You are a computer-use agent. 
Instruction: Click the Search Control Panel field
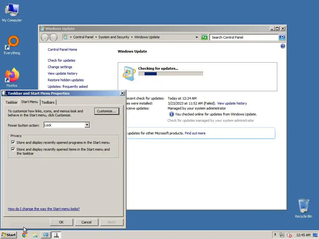pos(244,37)
